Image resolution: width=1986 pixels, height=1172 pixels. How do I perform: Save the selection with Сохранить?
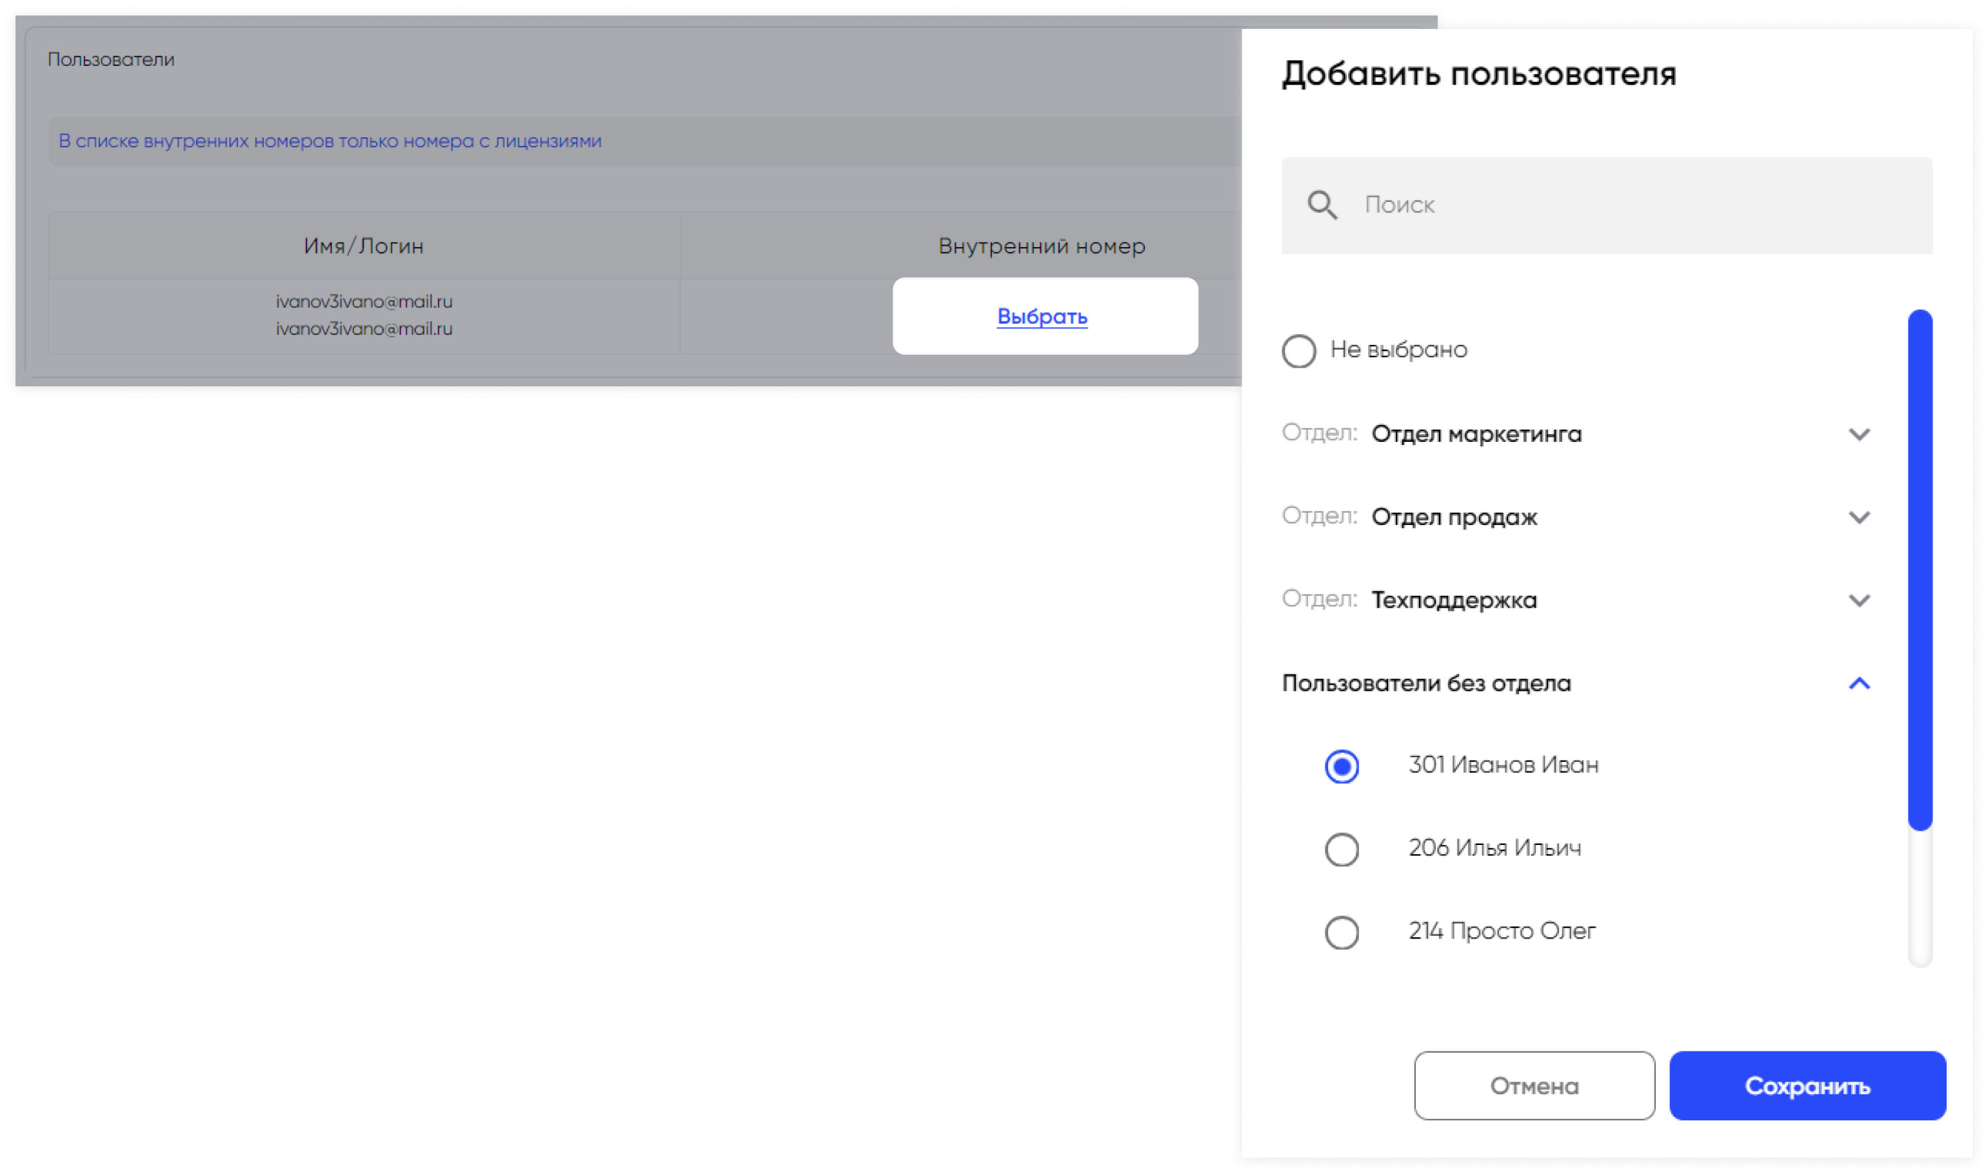click(1807, 1086)
